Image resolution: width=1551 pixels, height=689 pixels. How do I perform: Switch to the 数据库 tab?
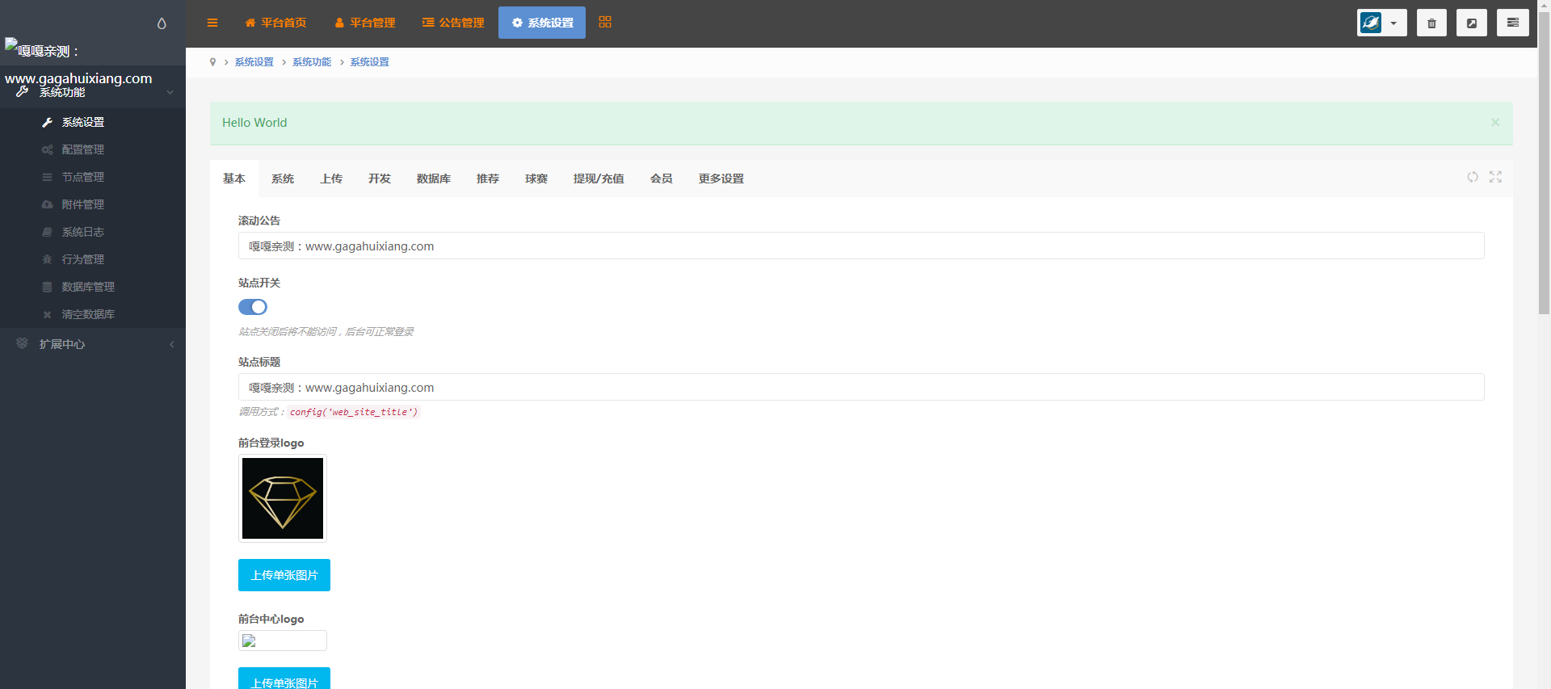[x=434, y=179]
